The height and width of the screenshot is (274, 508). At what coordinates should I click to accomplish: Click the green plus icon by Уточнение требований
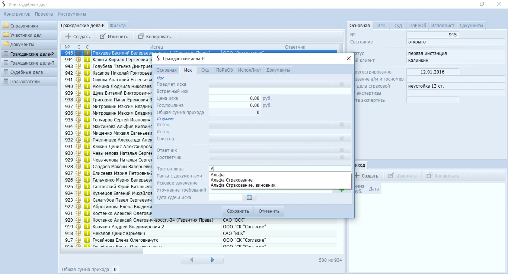(x=341, y=190)
